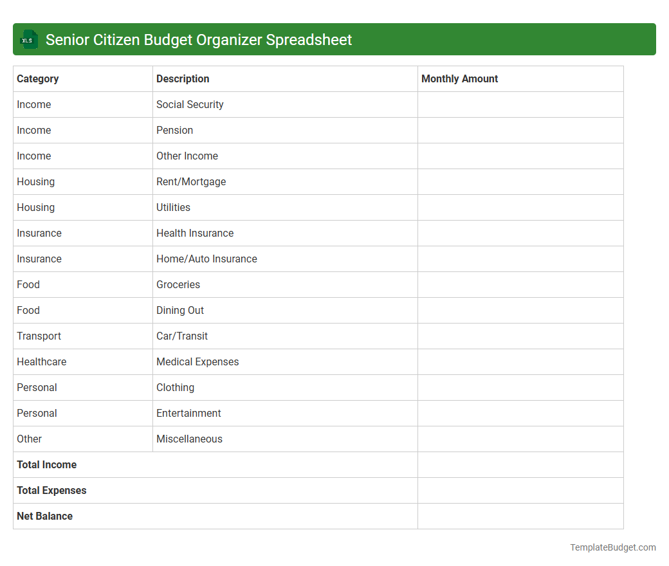
Task: Click the Dining Out entry
Action: pos(180,310)
